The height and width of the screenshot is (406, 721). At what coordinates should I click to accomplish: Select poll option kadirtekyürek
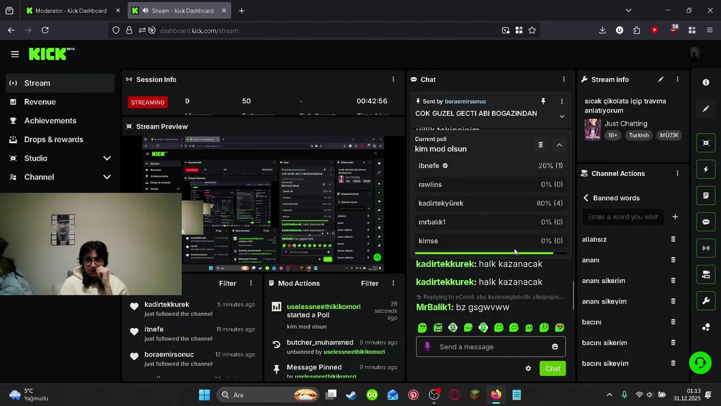click(491, 203)
